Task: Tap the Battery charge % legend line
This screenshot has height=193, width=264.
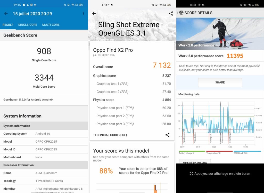Action: (x=192, y=151)
